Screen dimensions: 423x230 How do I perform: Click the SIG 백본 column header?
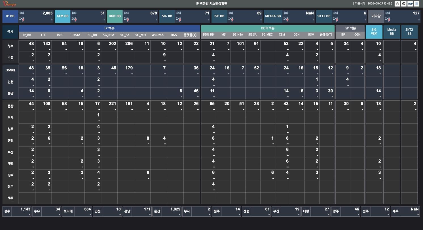pyautogui.click(x=374, y=32)
